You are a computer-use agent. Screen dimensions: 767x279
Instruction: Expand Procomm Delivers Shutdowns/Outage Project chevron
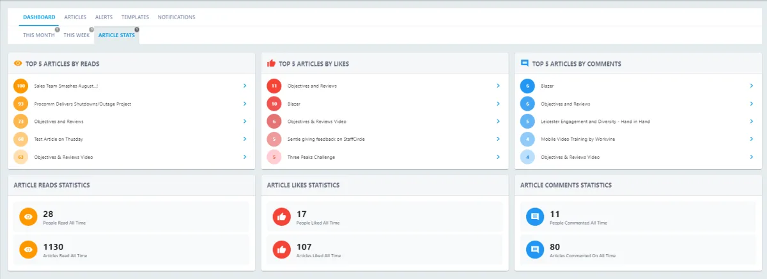point(245,104)
